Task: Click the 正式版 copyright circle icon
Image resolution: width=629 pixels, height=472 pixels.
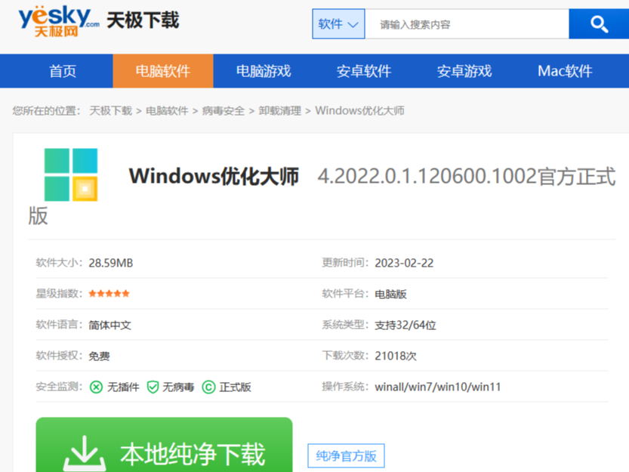Action: pos(208,387)
